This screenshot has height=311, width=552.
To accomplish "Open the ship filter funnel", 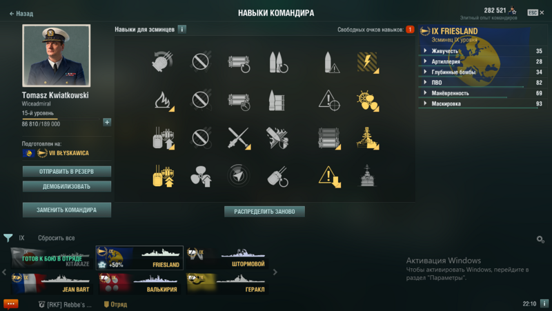I will 8,238.
